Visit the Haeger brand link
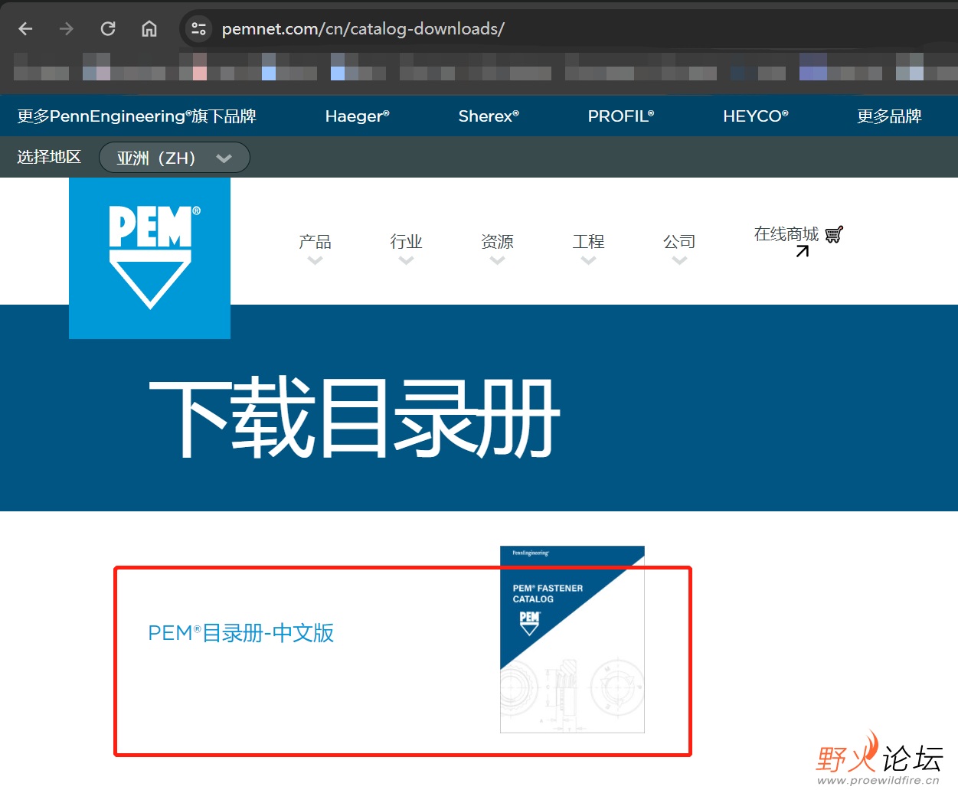The height and width of the screenshot is (793, 958). click(357, 116)
